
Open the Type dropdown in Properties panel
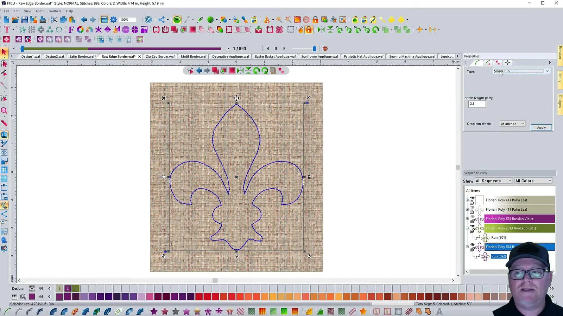tap(547, 71)
